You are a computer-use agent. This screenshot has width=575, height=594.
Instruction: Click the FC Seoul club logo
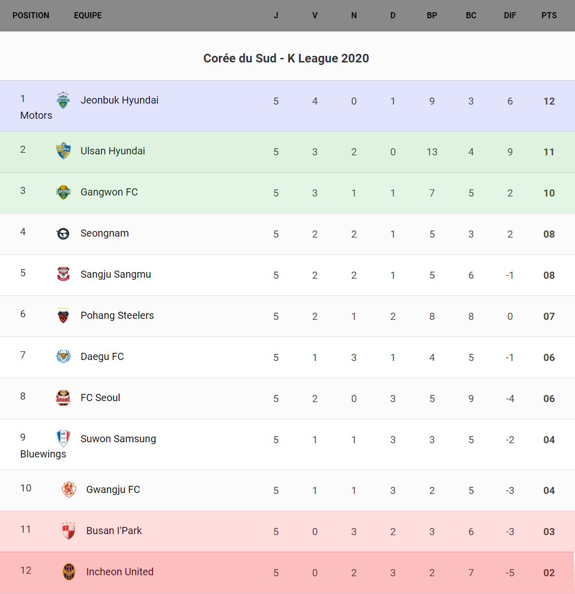click(63, 398)
